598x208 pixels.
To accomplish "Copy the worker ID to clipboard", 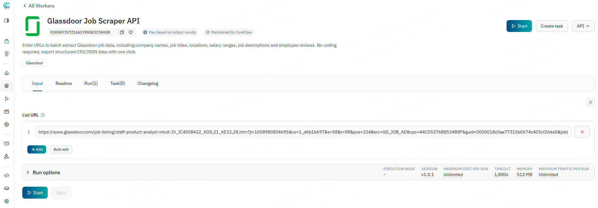I will coord(122,32).
